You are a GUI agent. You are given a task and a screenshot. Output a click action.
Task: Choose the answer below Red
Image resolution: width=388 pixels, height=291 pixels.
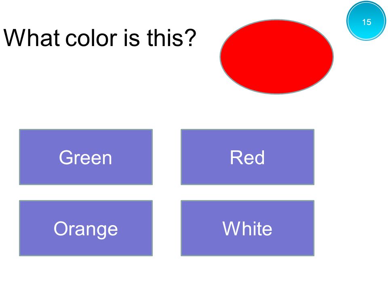[247, 228]
